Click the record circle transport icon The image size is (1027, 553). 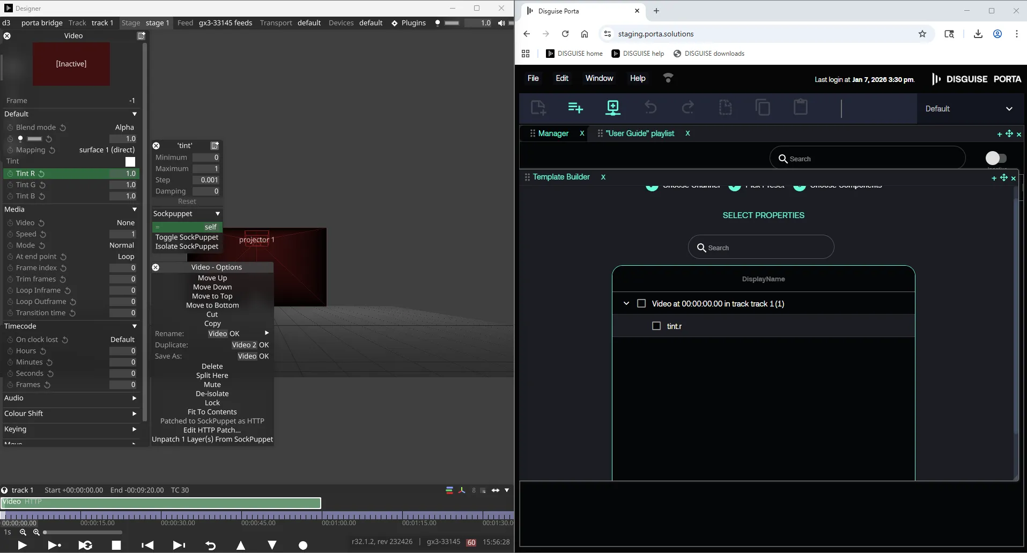pos(303,545)
